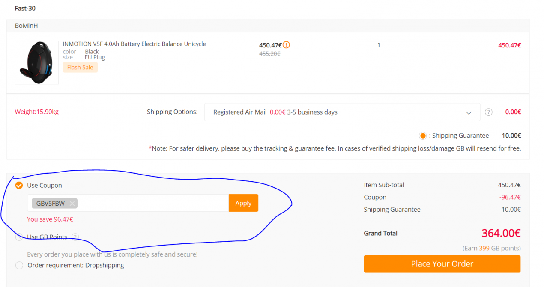Click the Fast-30 warehouse heading
The width and height of the screenshot is (544, 287).
pyautogui.click(x=26, y=8)
